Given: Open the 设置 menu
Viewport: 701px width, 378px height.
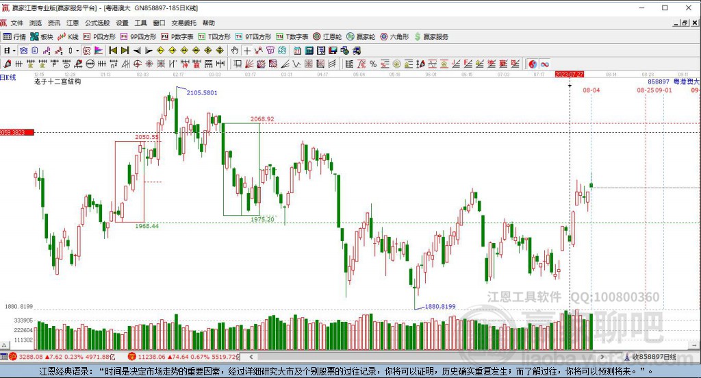Looking at the screenshot, I should point(122,23).
